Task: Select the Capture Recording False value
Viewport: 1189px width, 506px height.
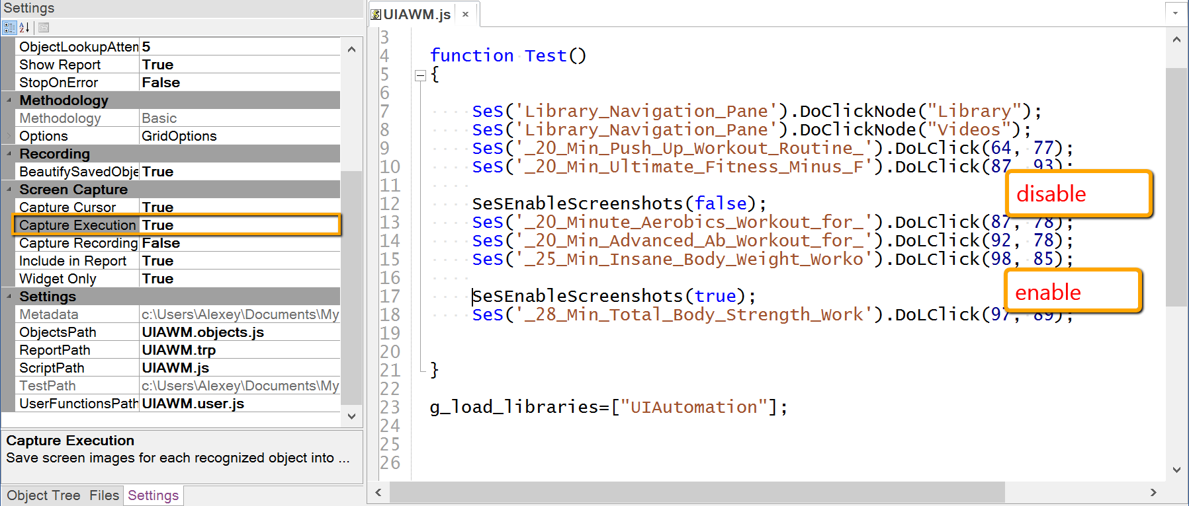Action: click(240, 243)
